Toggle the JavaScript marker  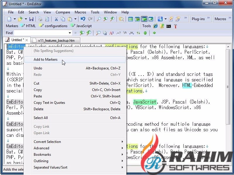click(x=81, y=26)
